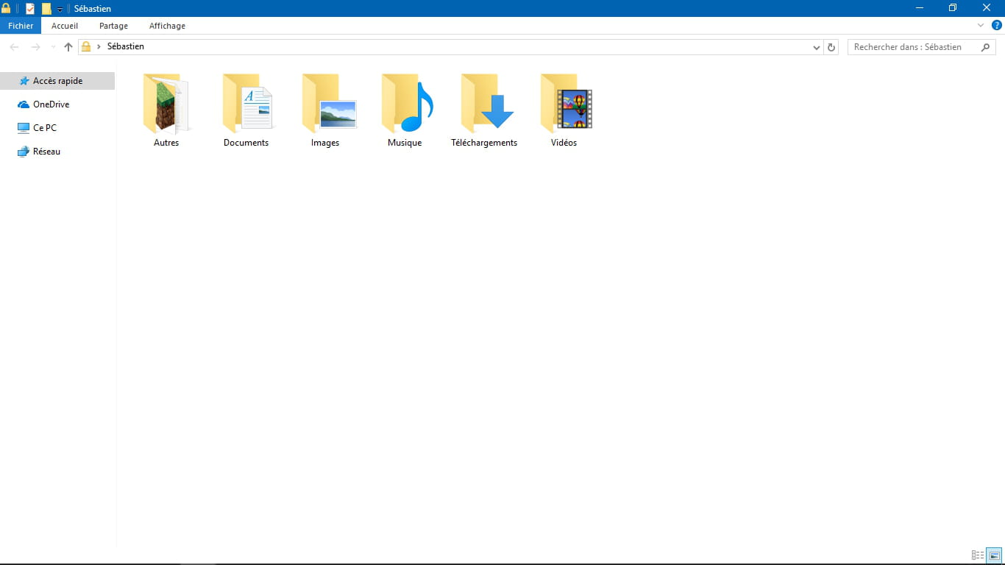The width and height of the screenshot is (1005, 565).
Task: Restore down the Sébastien window
Action: [x=953, y=7]
